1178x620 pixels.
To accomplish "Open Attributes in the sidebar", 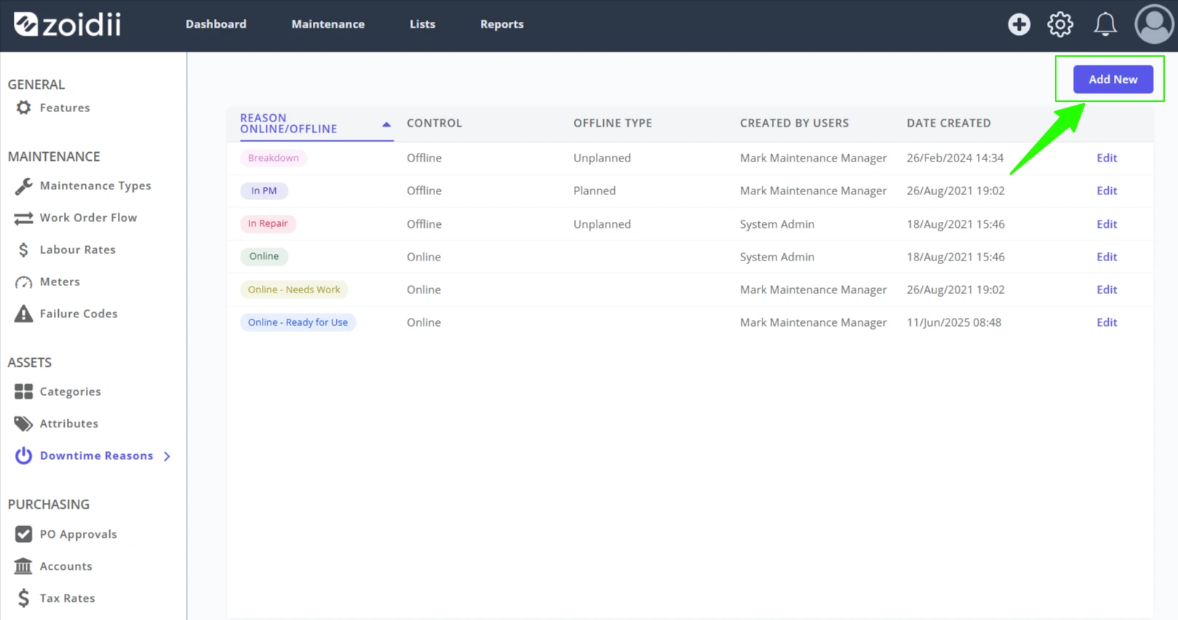I will pyautogui.click(x=69, y=424).
